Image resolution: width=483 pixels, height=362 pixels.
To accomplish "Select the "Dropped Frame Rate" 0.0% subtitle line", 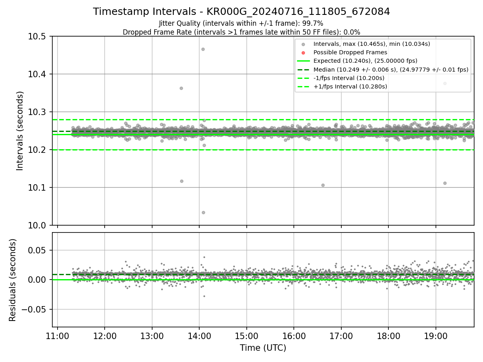I will [242, 32].
